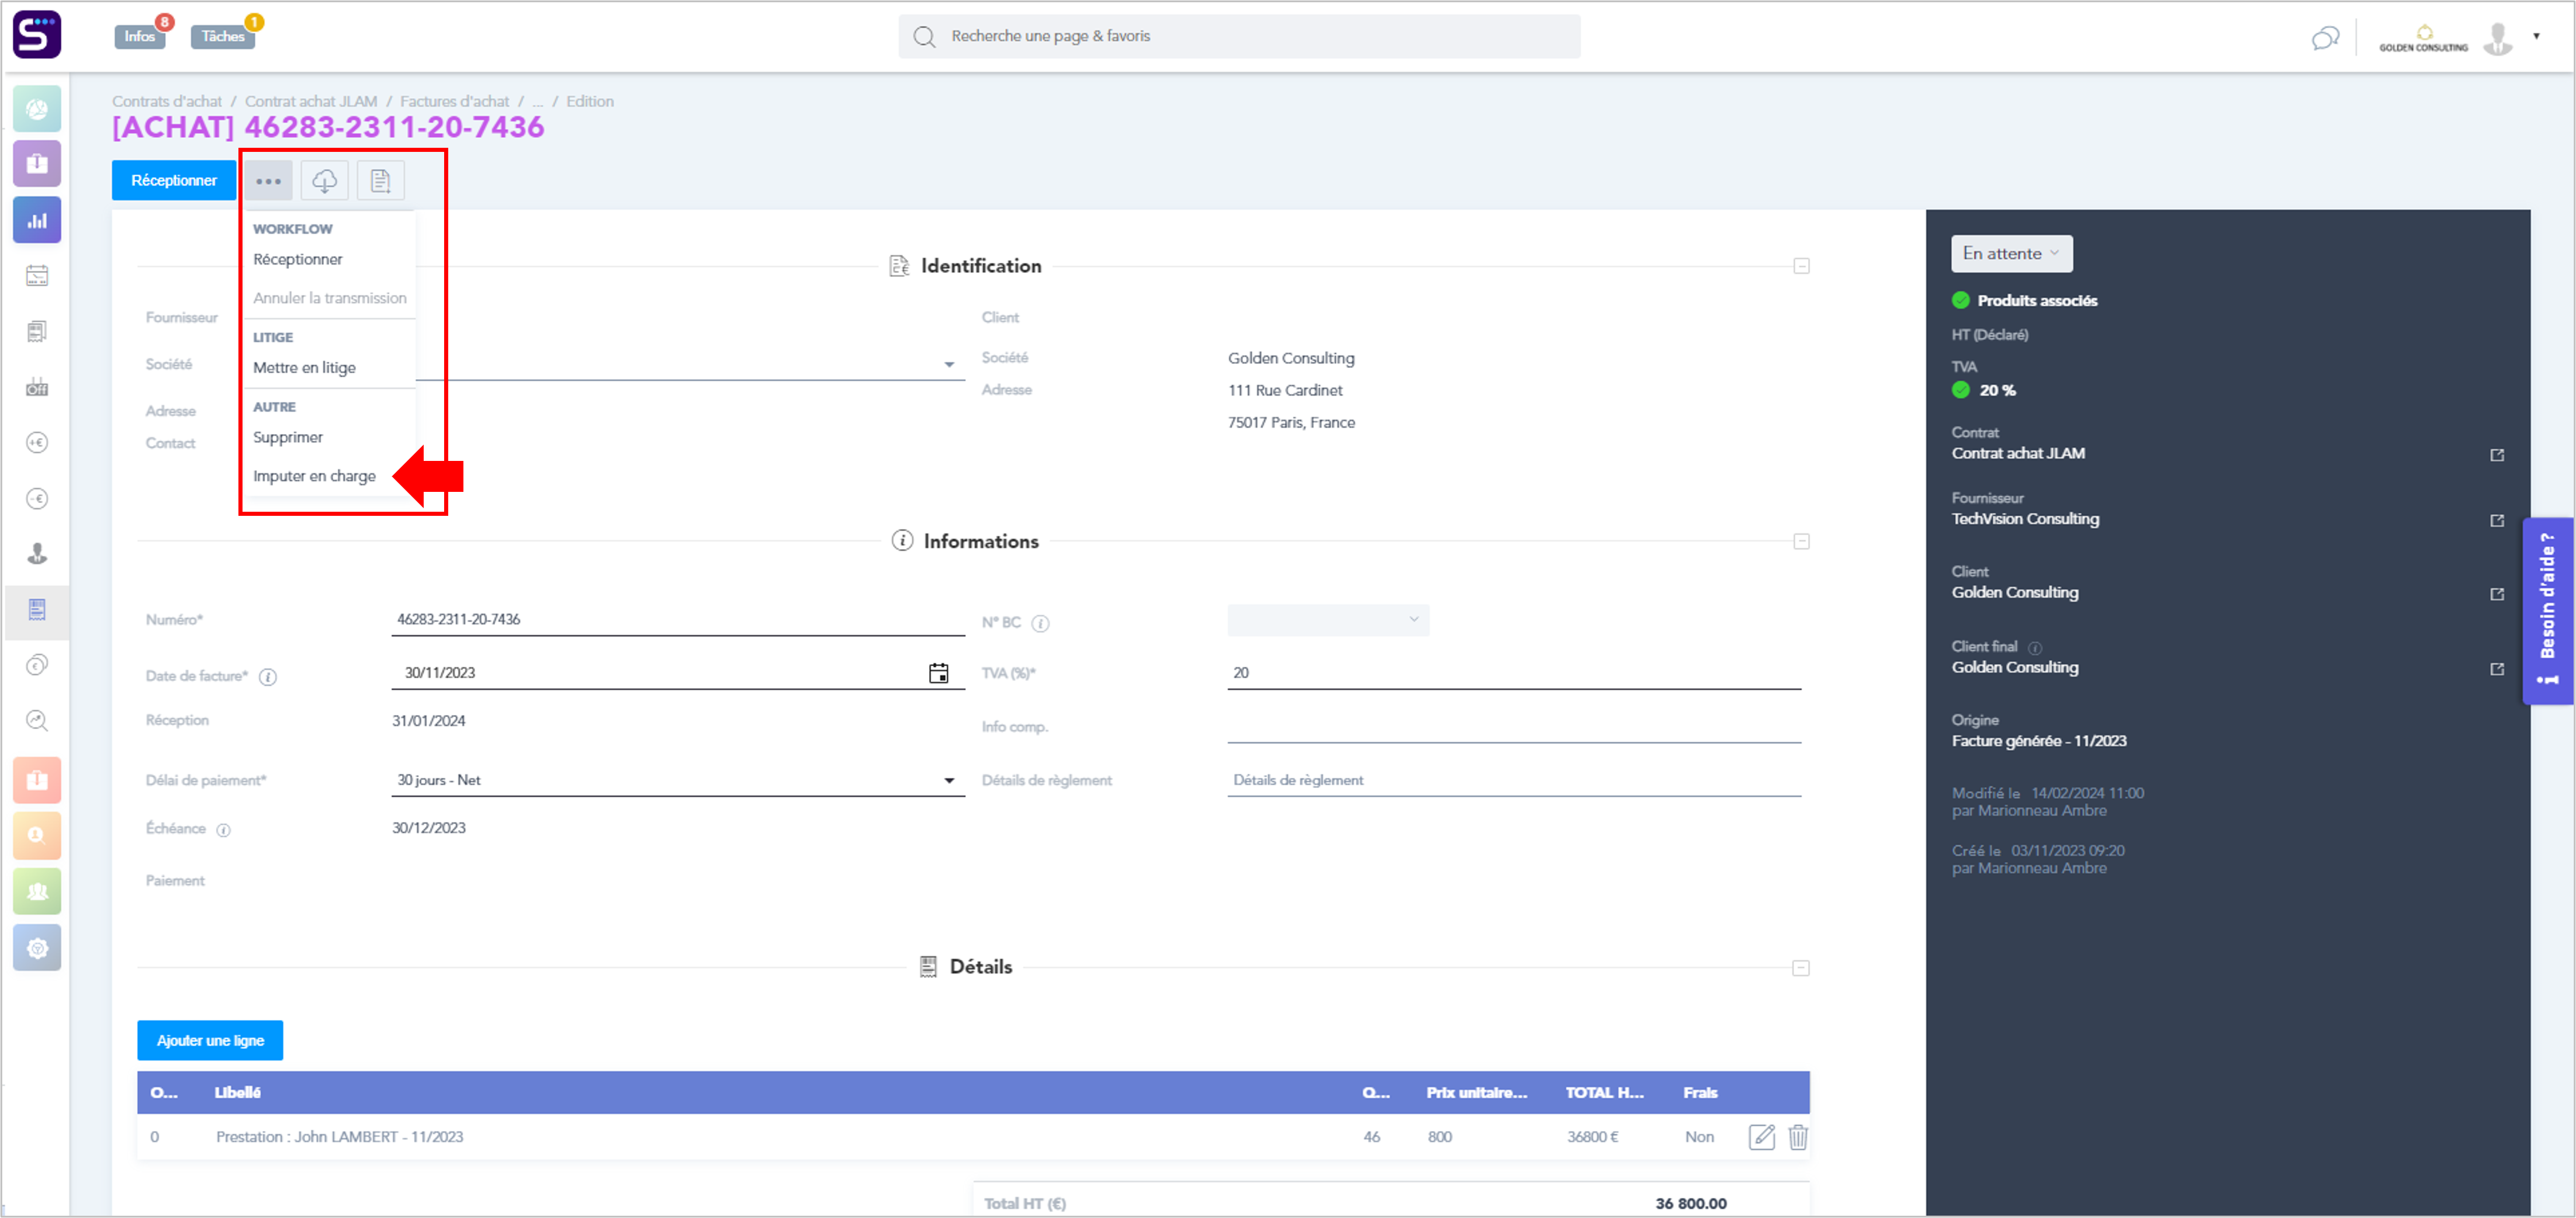Open the analytics magnifier sidebar icon
Screen dimensions: 2576x1218
point(37,720)
